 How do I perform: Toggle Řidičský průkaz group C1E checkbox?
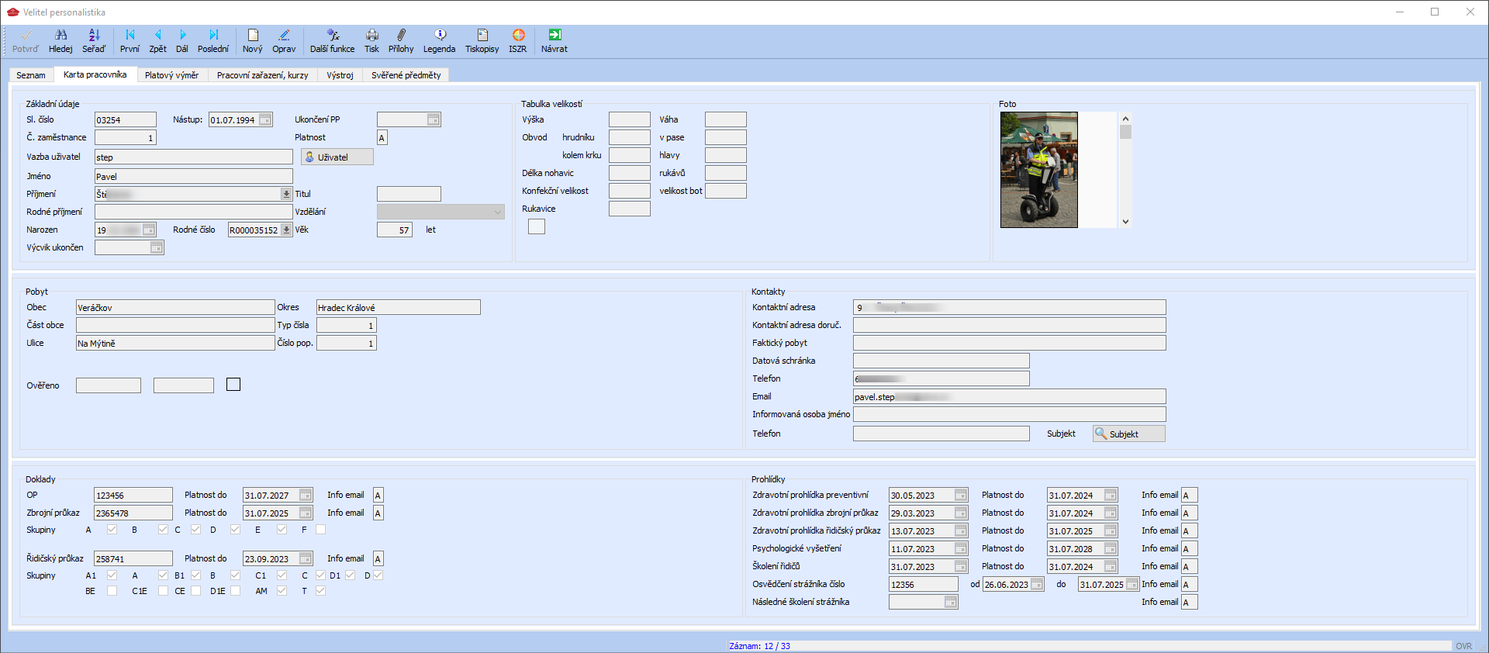pos(163,591)
